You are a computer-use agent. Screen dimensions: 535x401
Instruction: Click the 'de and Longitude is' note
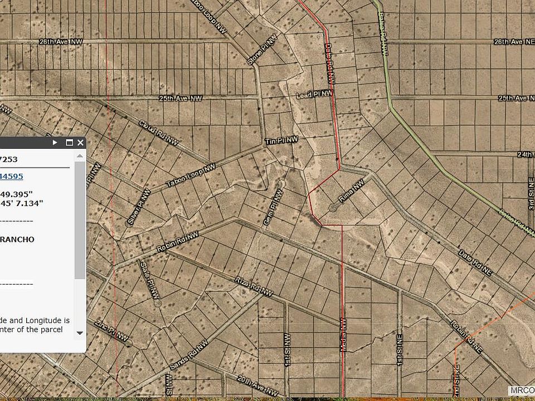point(35,321)
